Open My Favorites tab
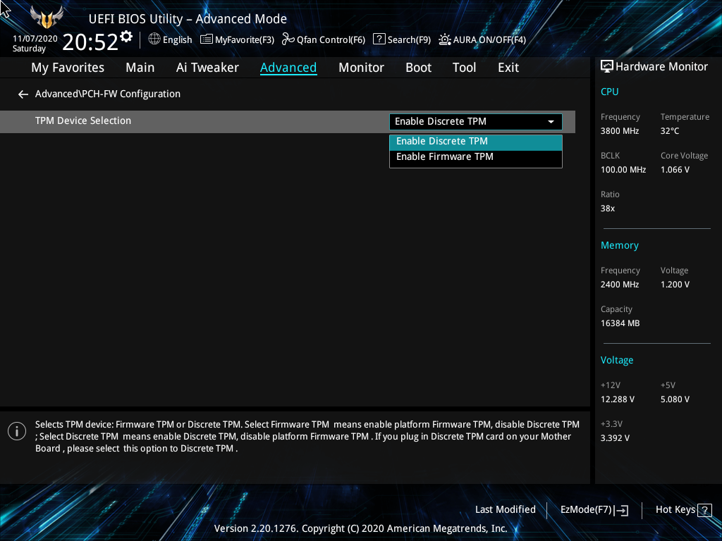This screenshot has width=722, height=541. click(x=68, y=68)
